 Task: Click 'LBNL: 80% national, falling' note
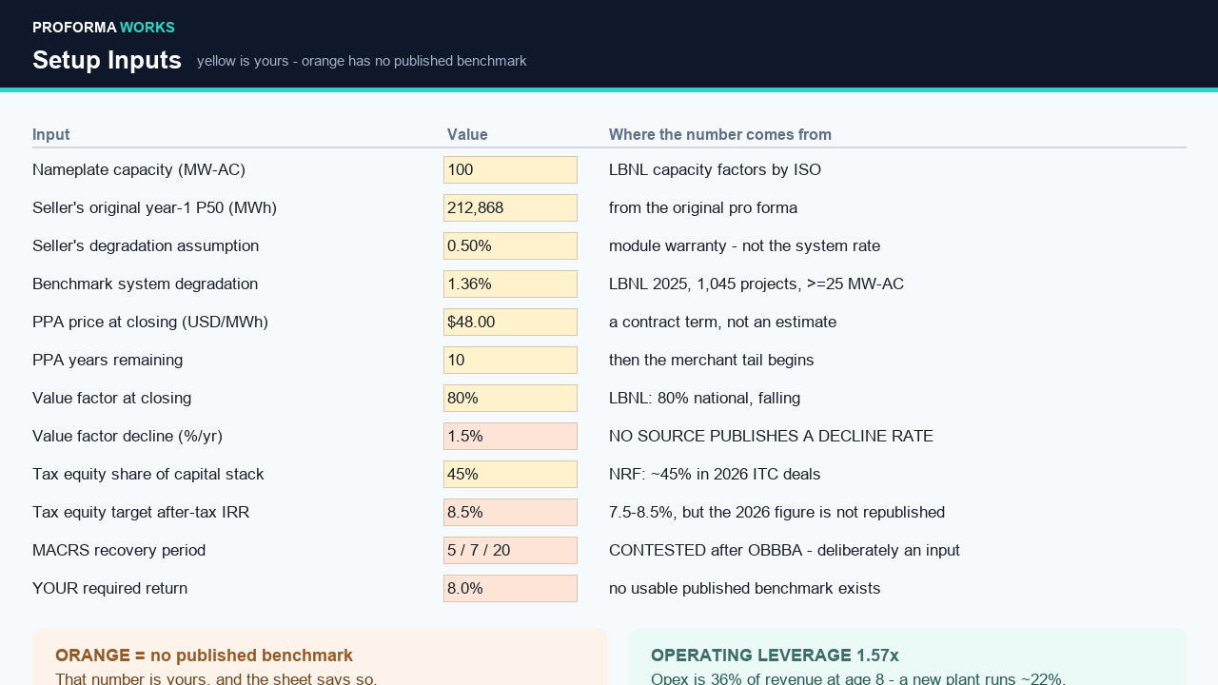[704, 398]
